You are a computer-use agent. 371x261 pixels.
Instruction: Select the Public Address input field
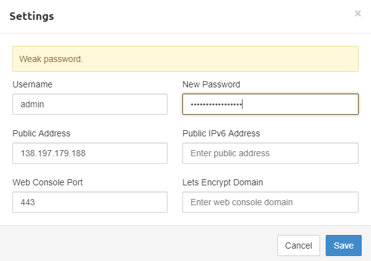tap(90, 153)
